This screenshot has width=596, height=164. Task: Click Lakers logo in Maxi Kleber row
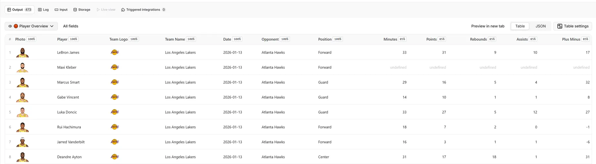click(x=115, y=67)
